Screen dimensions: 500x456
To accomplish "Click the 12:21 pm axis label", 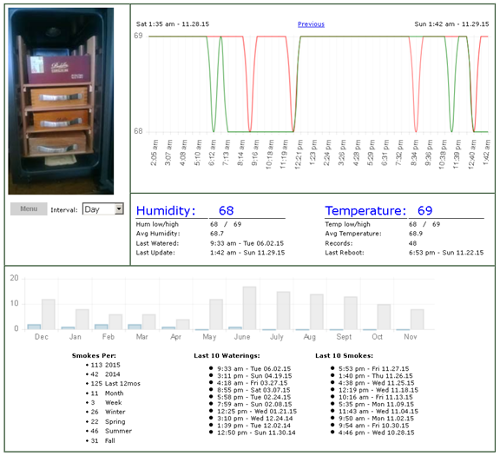I will pyautogui.click(x=299, y=154).
